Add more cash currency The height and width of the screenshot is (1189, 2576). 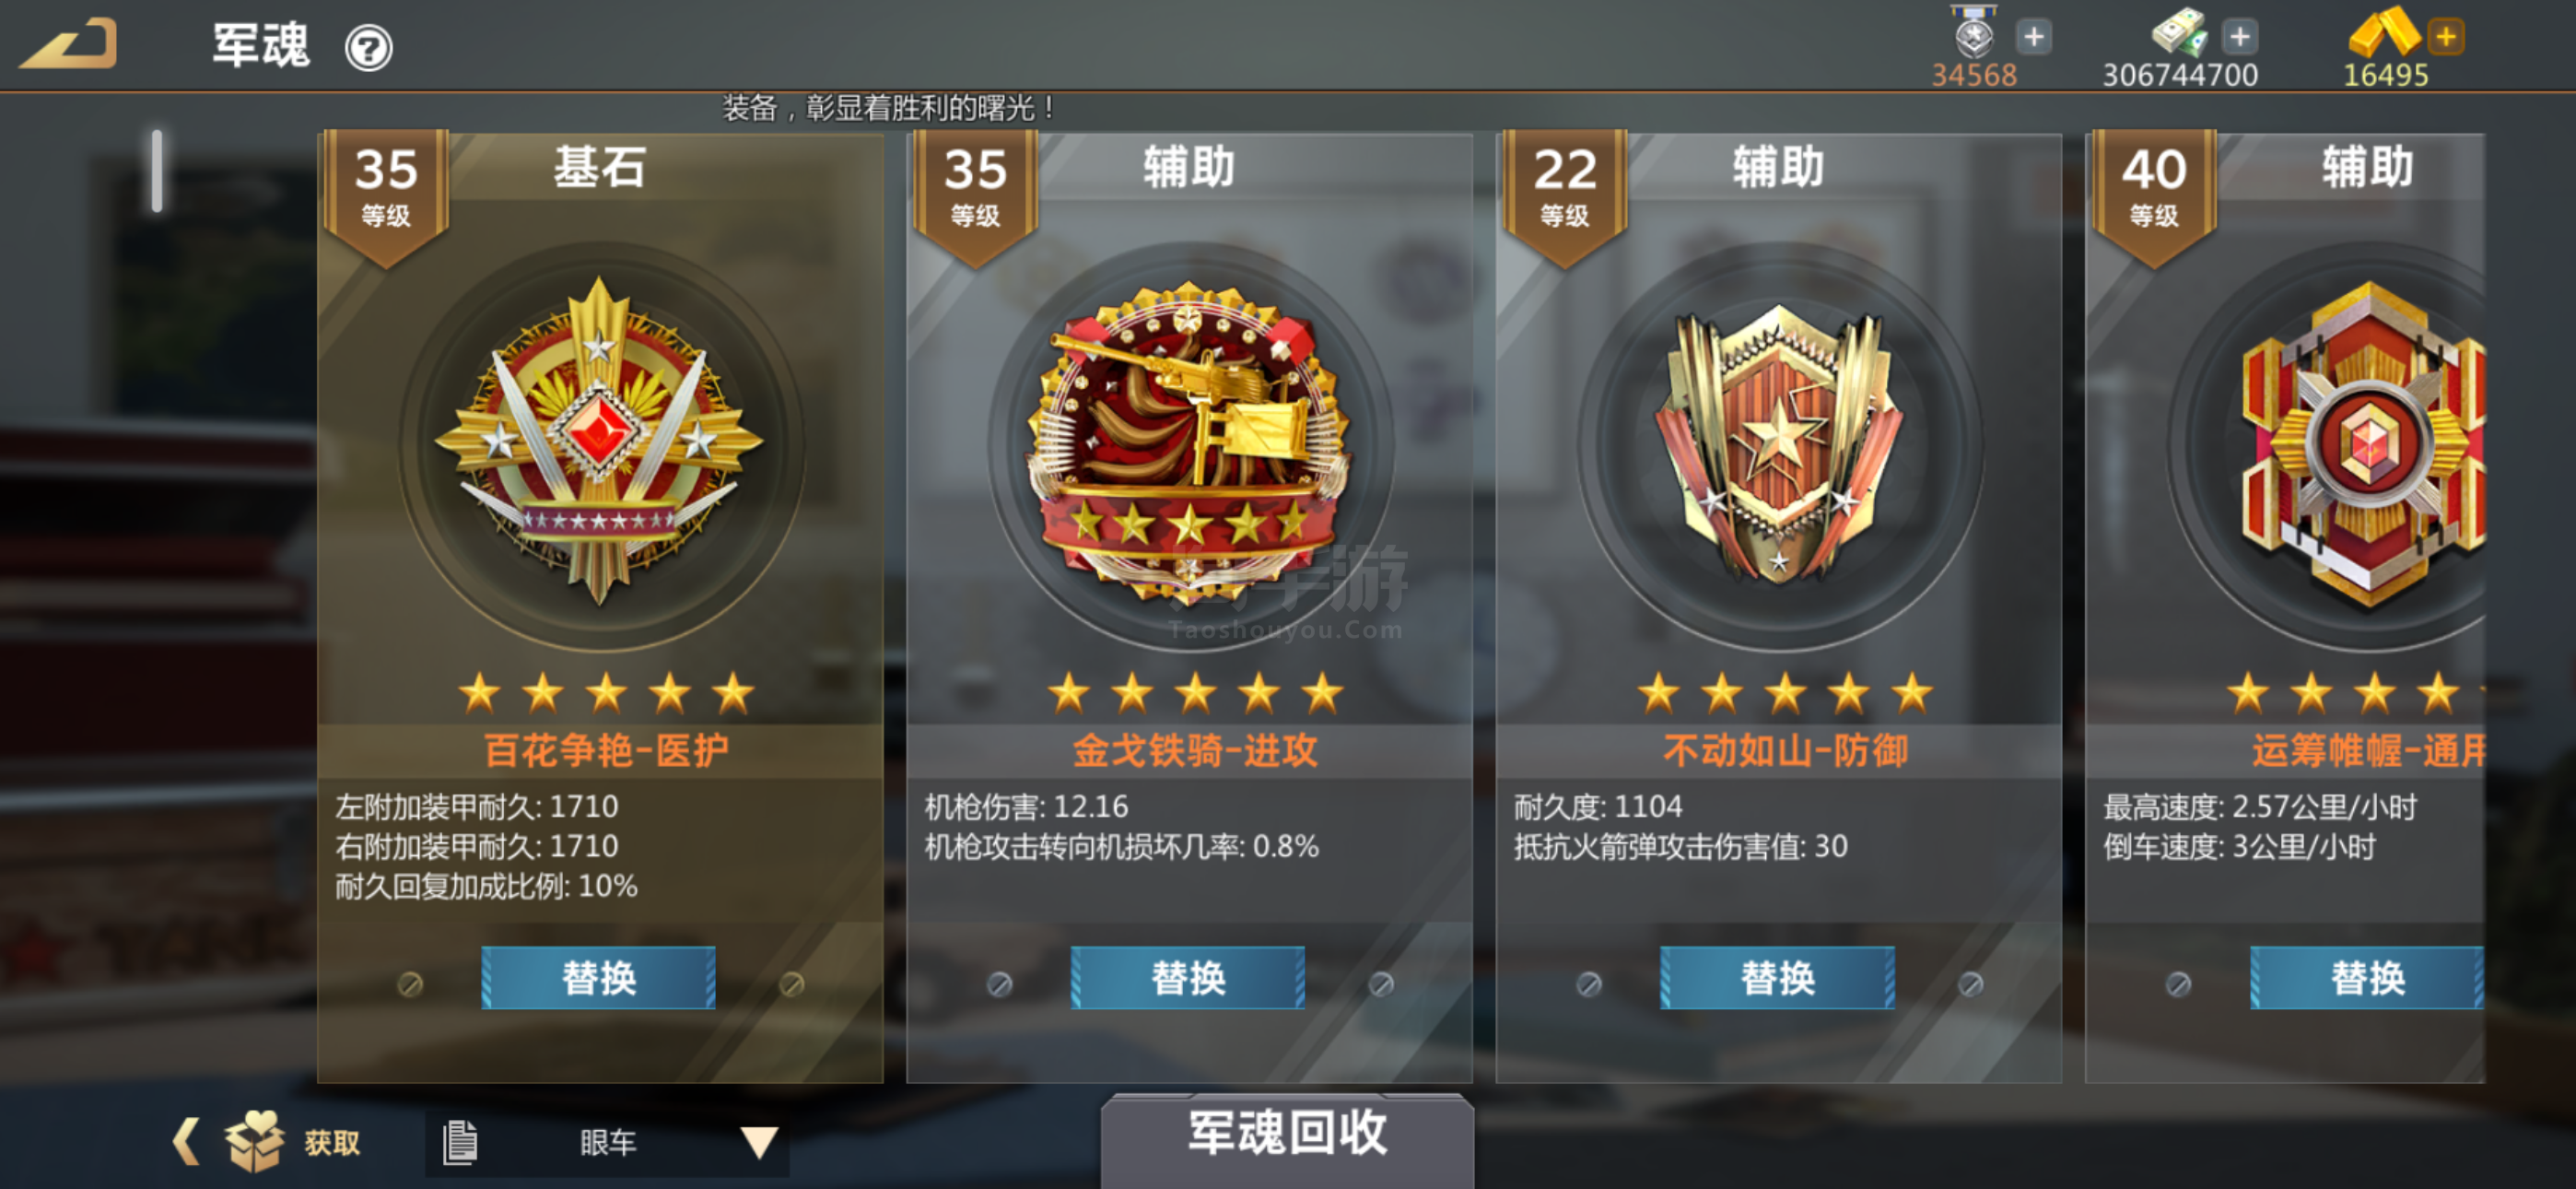pyautogui.click(x=2239, y=37)
